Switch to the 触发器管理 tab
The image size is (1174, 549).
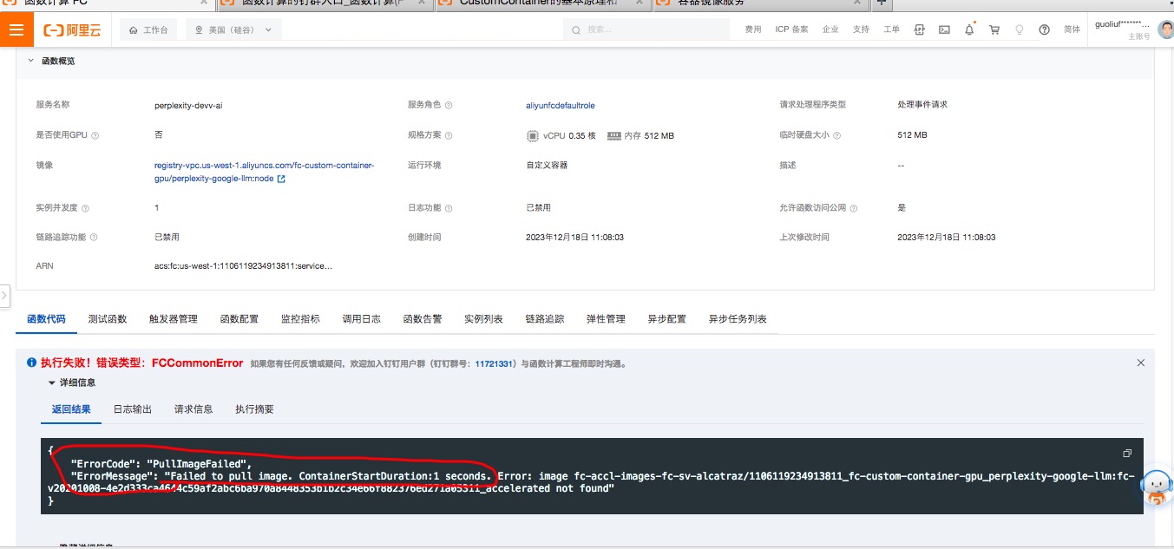click(174, 319)
